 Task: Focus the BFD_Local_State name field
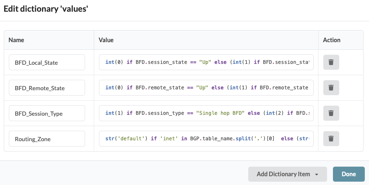47,62
